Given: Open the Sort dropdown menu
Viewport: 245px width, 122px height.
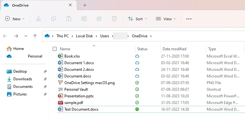Looking at the screenshot, I should (x=138, y=19).
